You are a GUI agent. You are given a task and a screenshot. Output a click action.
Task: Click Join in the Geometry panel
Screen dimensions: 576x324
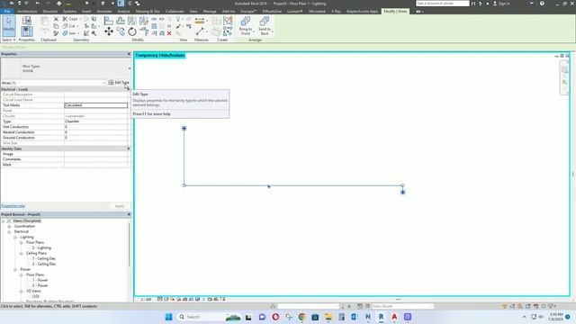point(69,33)
